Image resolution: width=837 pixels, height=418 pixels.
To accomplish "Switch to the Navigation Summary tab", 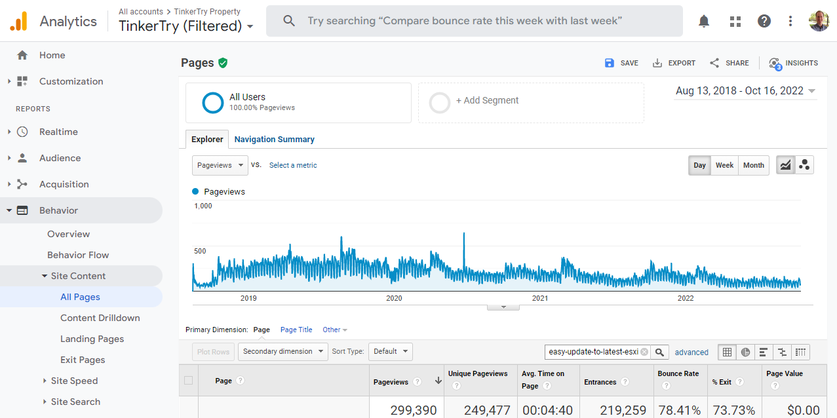I will point(274,140).
